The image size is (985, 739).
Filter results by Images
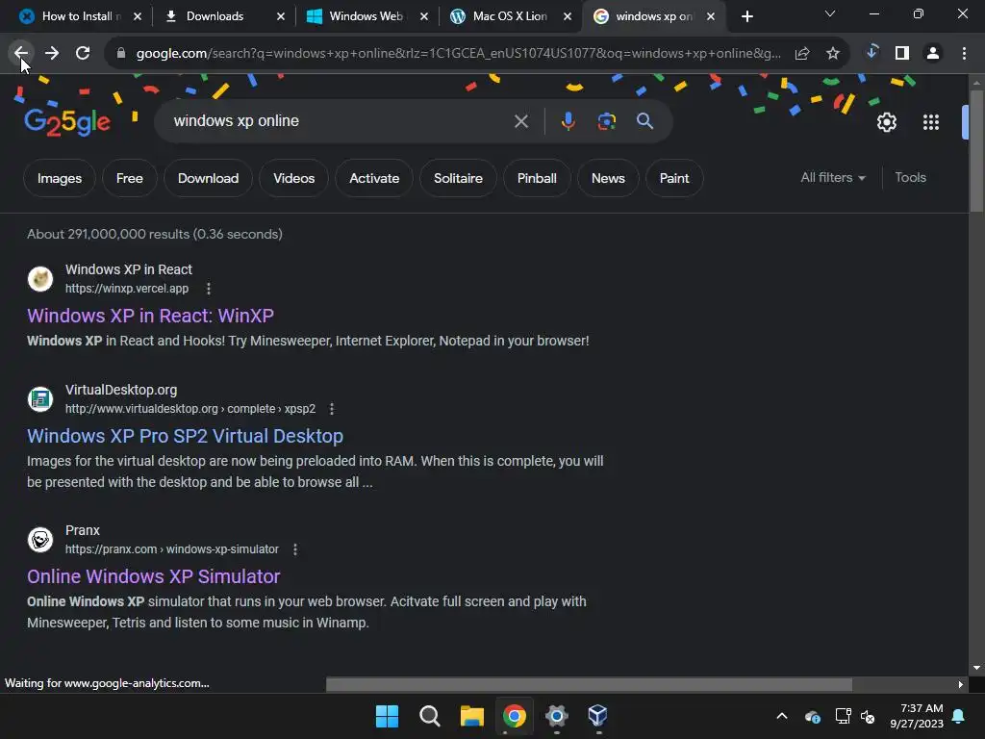click(x=60, y=178)
